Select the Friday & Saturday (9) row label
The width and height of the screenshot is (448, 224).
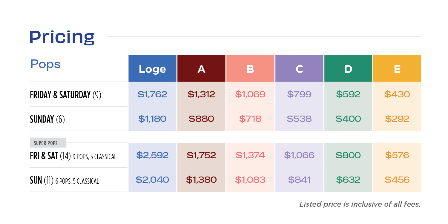65,95
